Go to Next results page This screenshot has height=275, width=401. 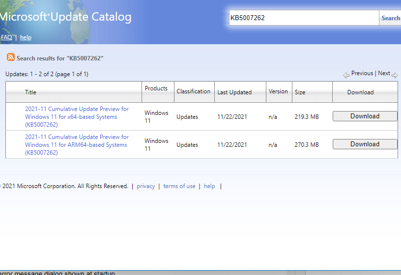[384, 73]
